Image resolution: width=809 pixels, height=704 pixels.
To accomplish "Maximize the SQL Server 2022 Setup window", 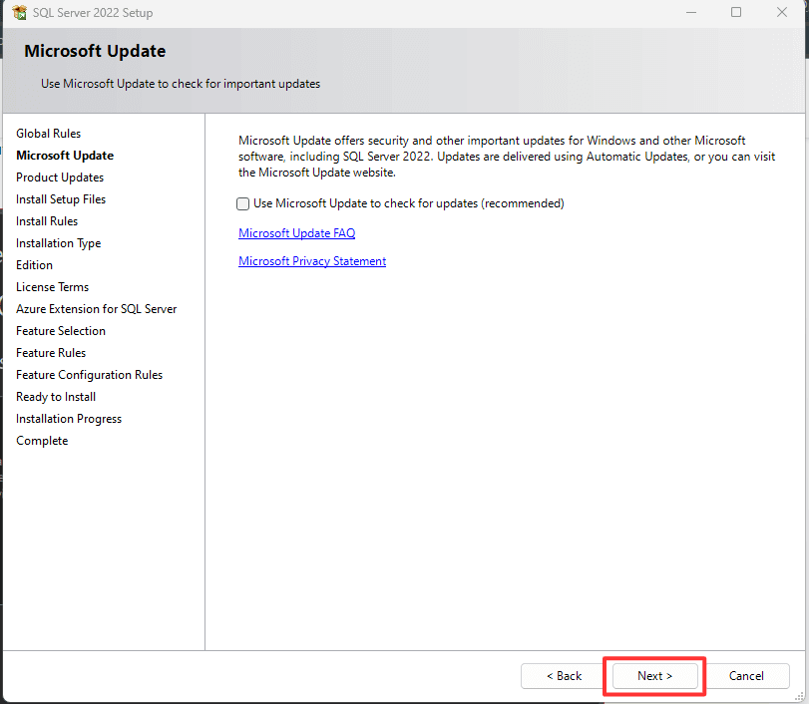I will point(736,12).
